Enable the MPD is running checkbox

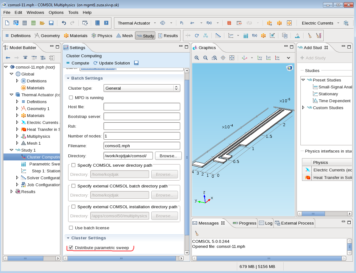point(71,98)
